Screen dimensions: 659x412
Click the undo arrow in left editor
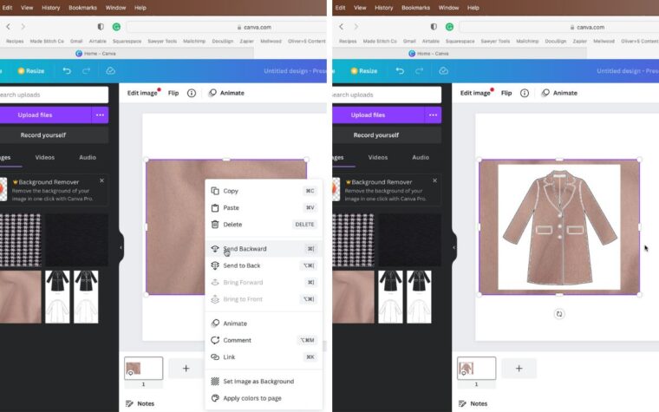click(x=67, y=70)
